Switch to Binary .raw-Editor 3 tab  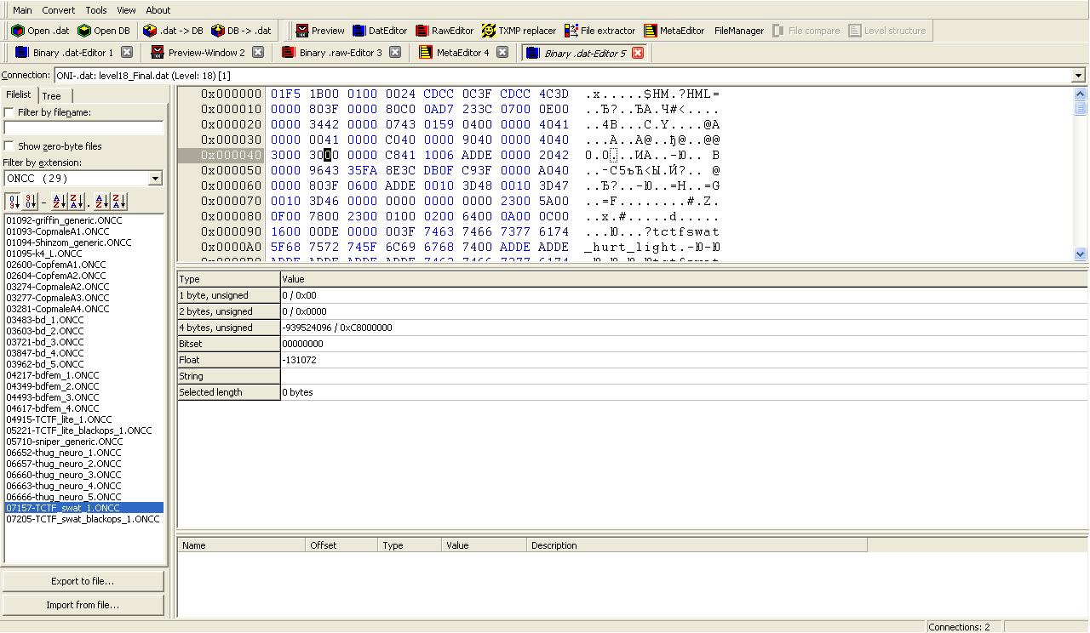coord(340,53)
